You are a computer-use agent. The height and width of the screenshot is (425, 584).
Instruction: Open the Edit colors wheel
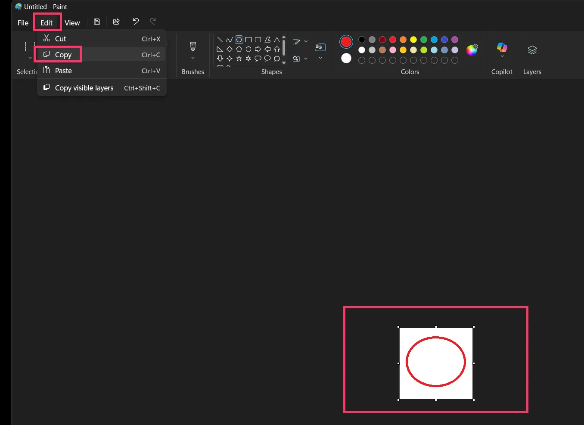coord(472,50)
